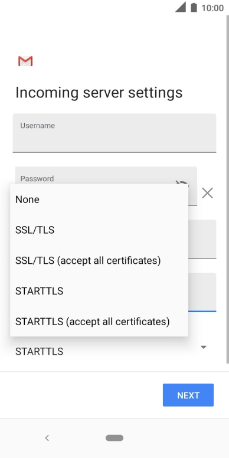Check the battery icon in status bar

pyautogui.click(x=194, y=7)
